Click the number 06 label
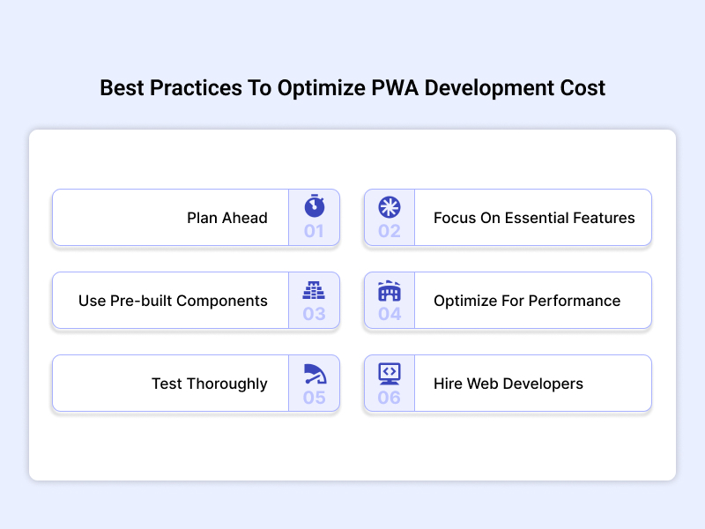 pos(389,398)
